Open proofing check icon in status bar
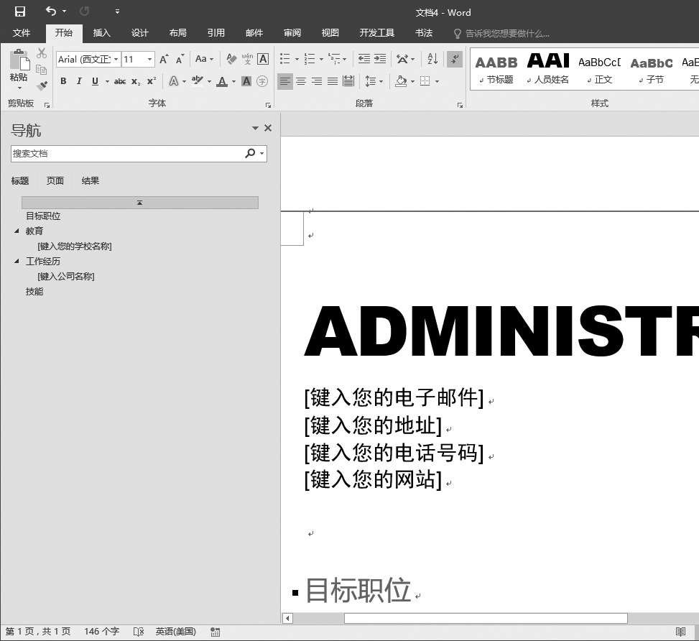Viewport: 699px width, 641px height. (x=139, y=632)
